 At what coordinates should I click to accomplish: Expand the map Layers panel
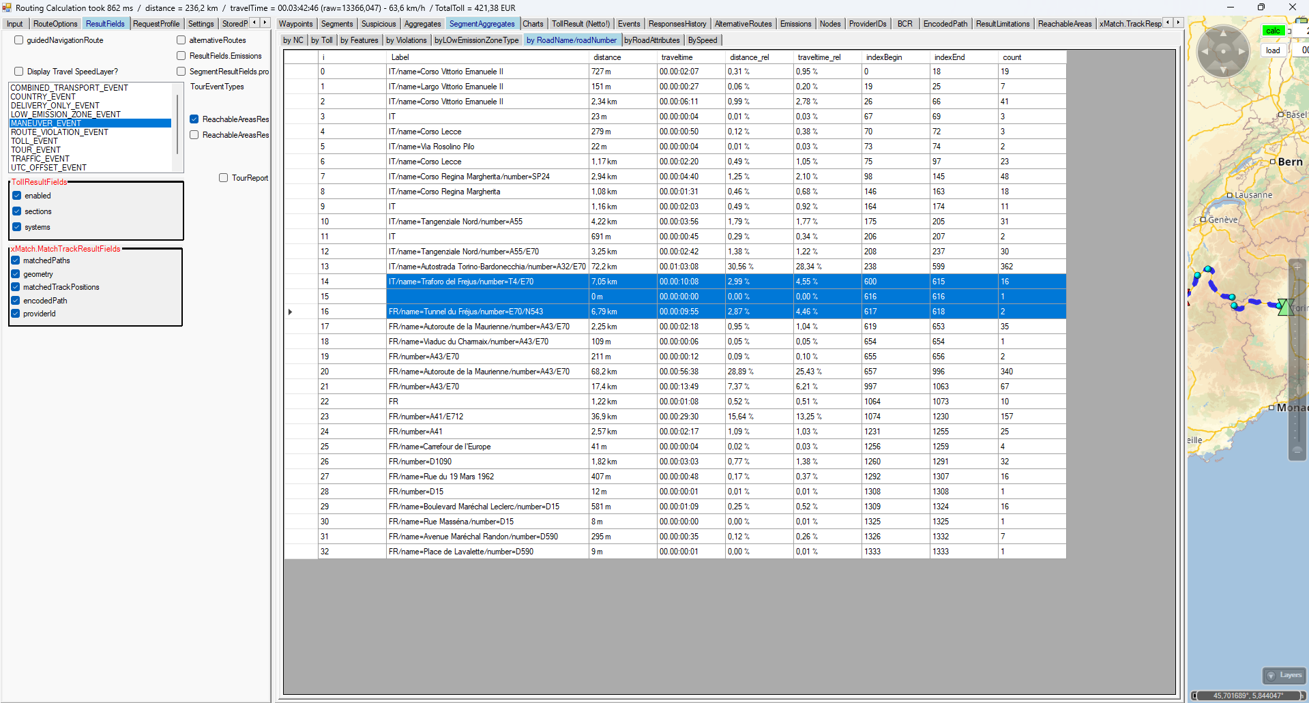[1284, 675]
